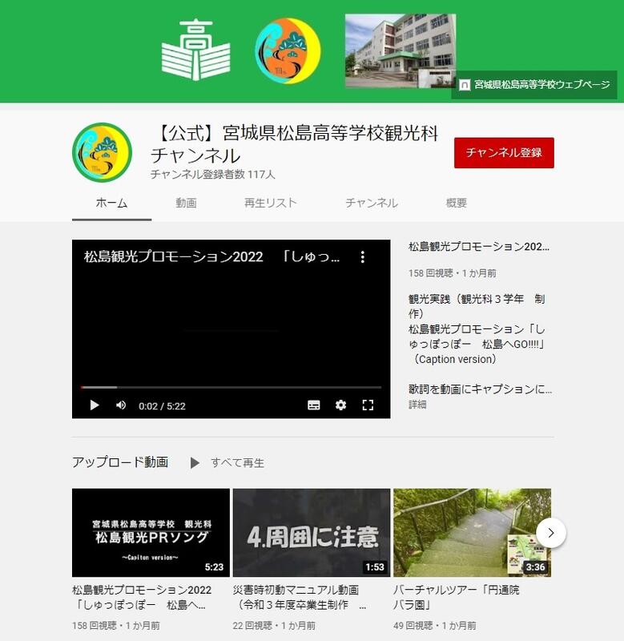This screenshot has height=641, width=624.
Task: Click the round pine logo in banner
Action: click(288, 50)
